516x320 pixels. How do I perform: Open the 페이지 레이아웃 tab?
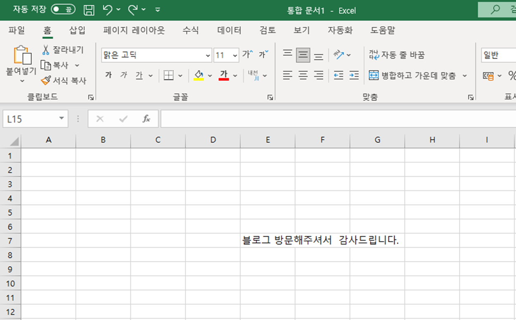[134, 30]
